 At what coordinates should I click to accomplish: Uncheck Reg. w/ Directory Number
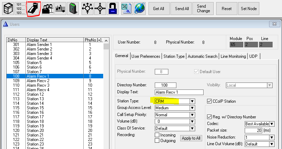click(x=209, y=117)
